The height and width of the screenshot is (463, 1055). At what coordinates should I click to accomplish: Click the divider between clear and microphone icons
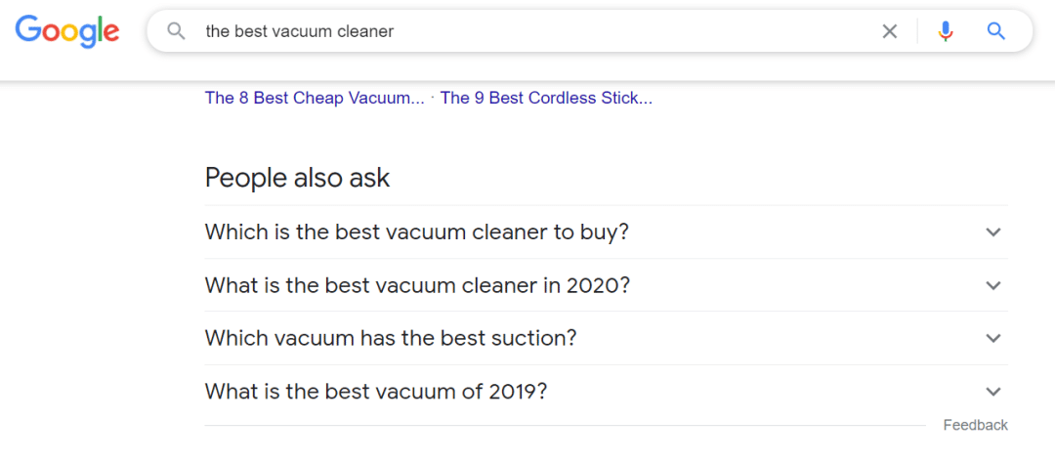coord(917,31)
